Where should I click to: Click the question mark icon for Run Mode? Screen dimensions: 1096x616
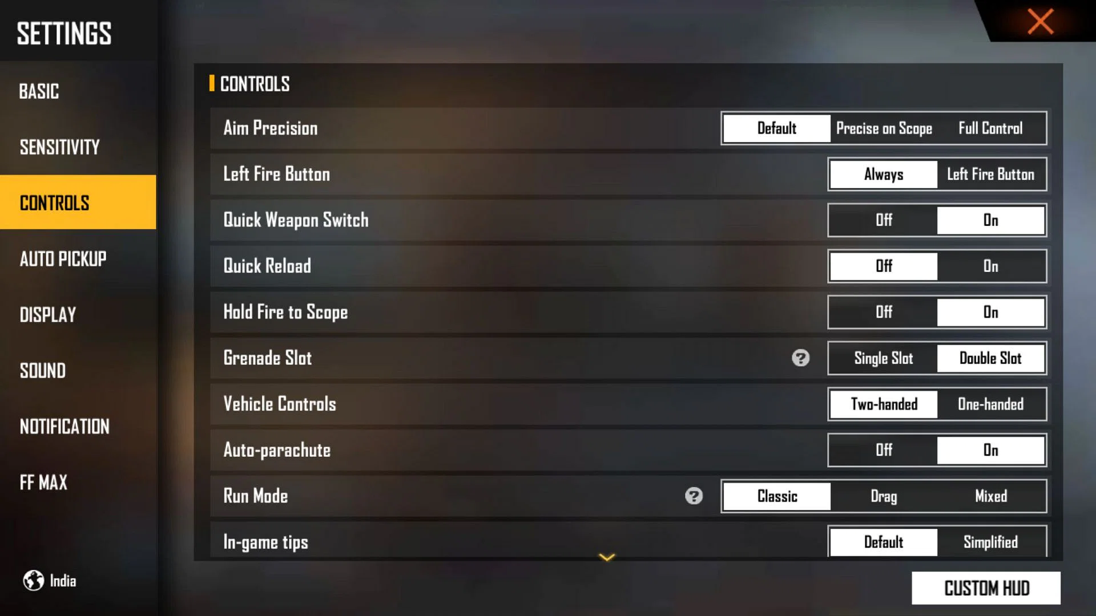coord(694,496)
